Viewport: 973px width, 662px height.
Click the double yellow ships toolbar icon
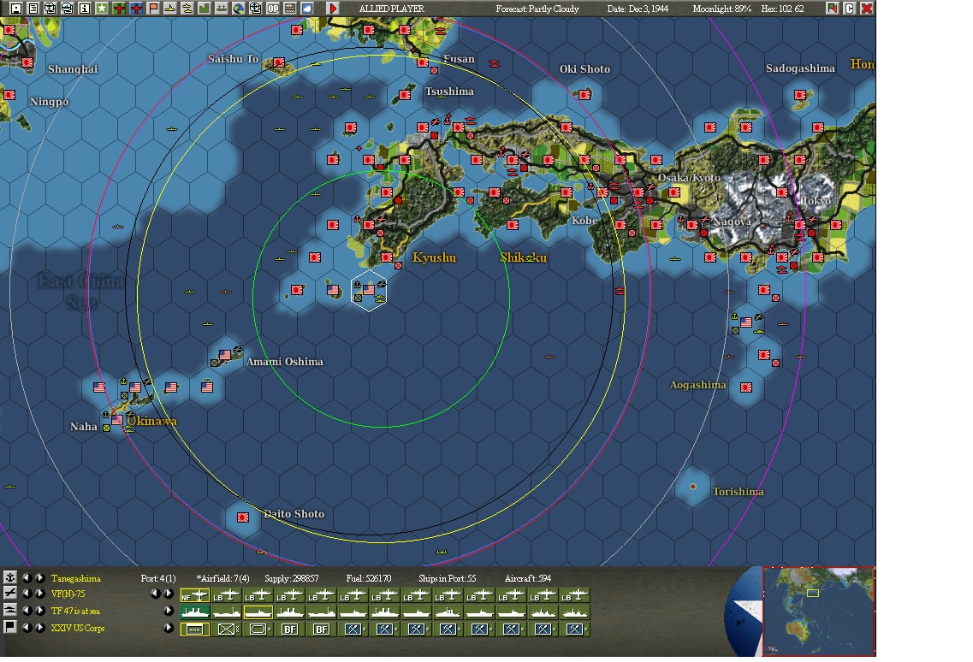click(187, 9)
